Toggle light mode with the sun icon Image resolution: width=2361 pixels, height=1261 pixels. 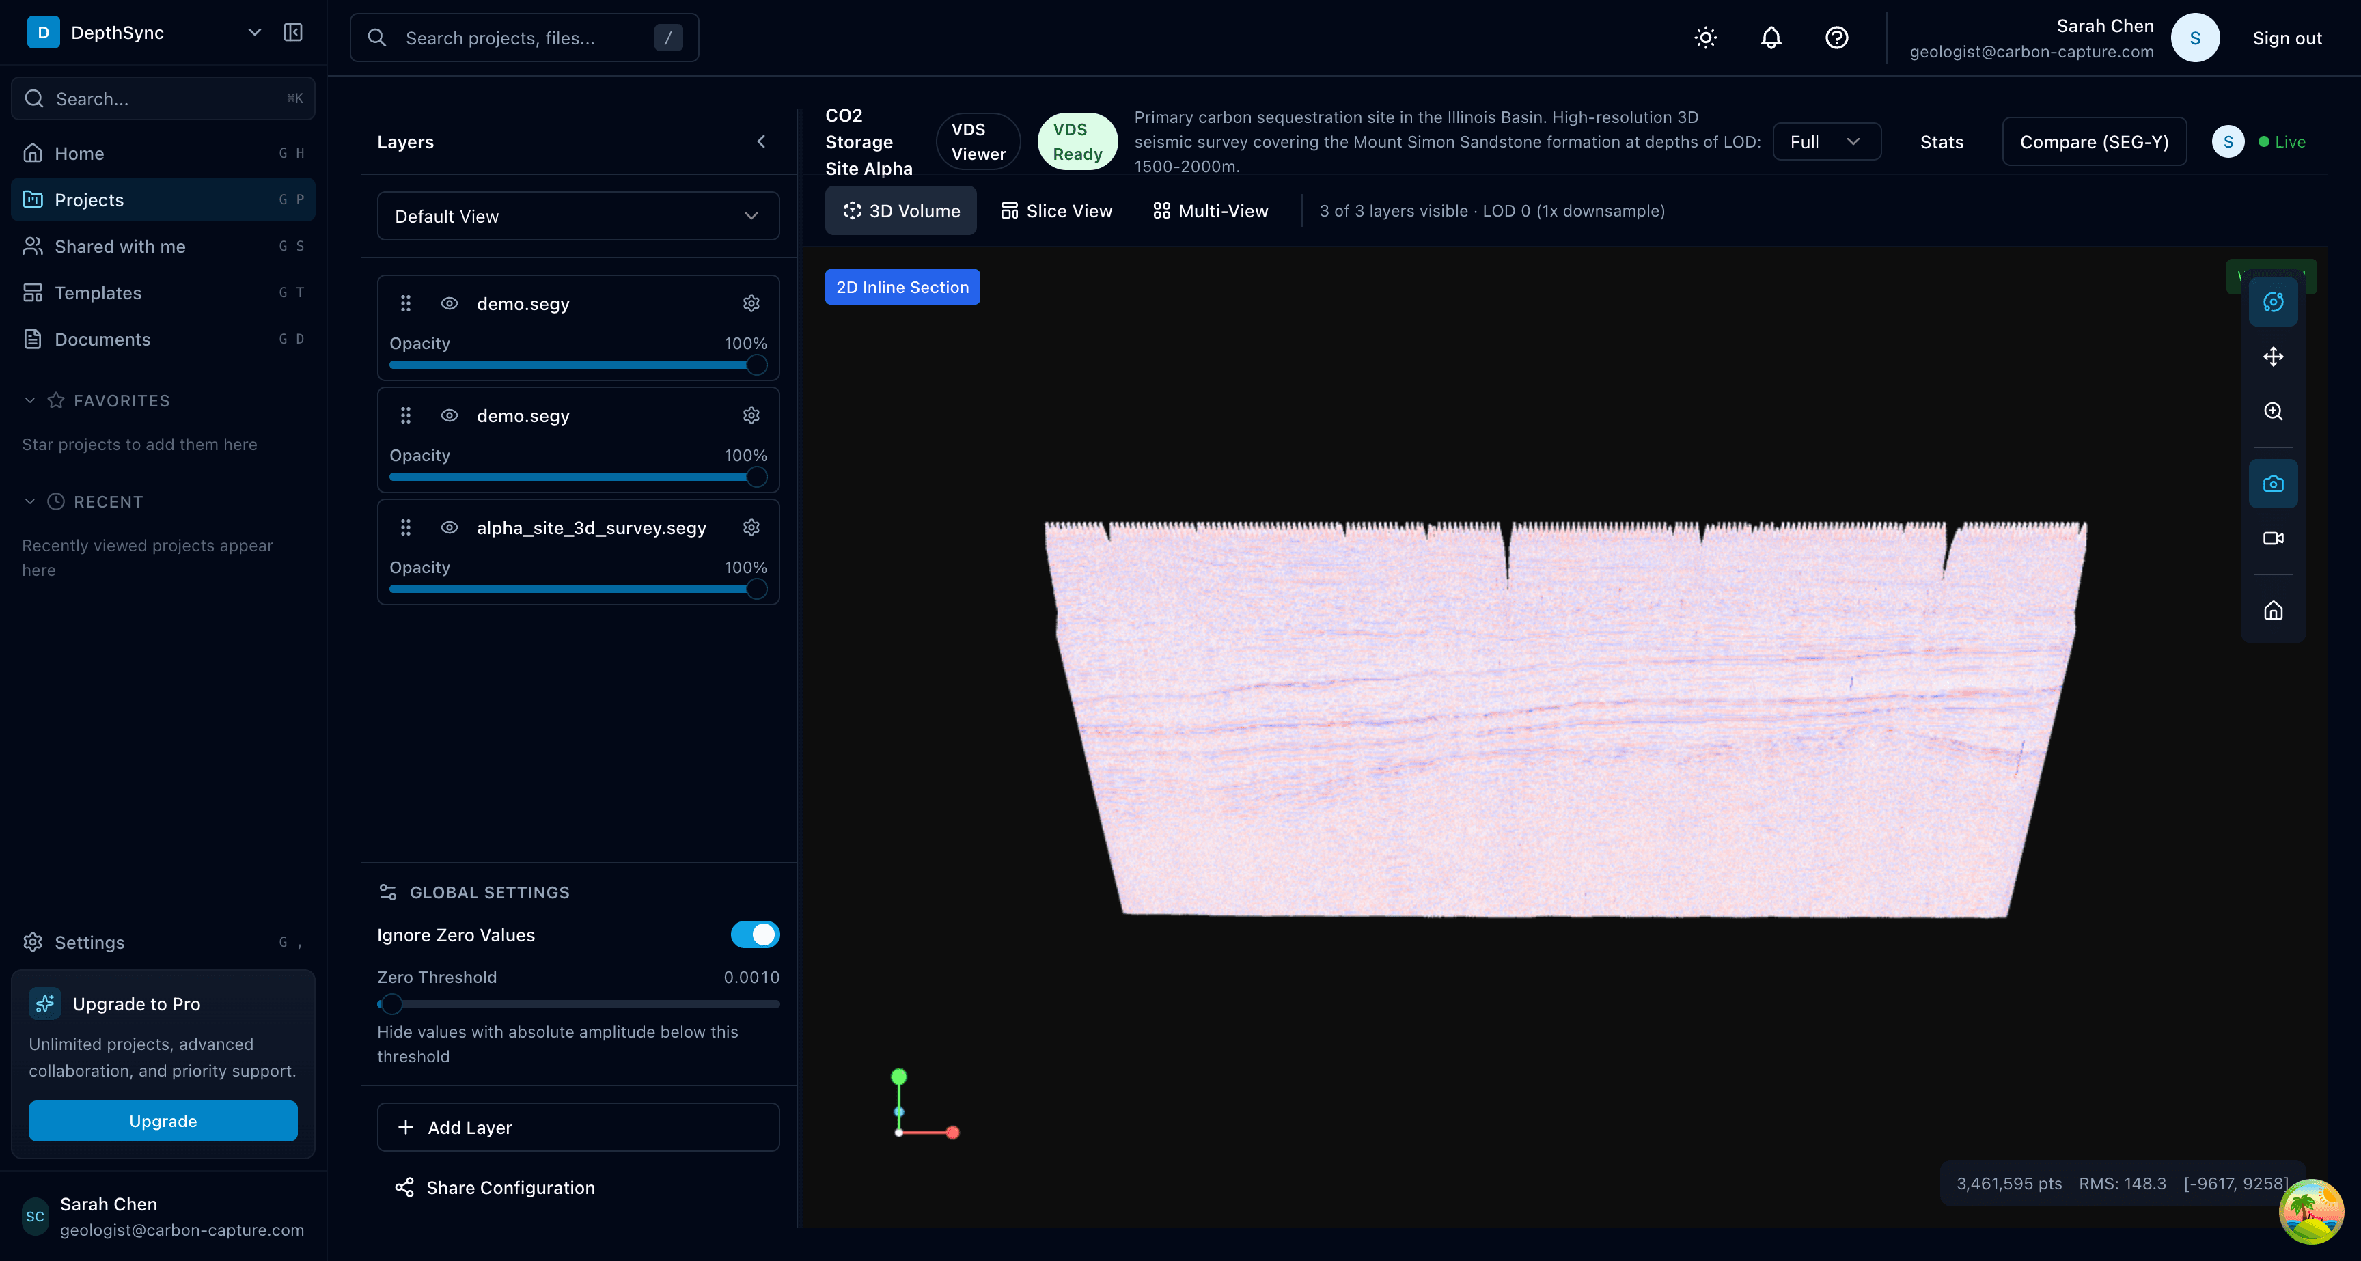pos(1704,38)
